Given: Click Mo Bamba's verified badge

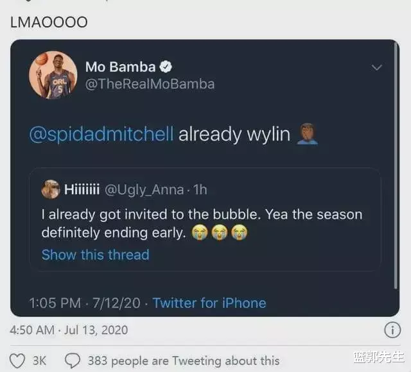Looking at the screenshot, I should [x=166, y=67].
